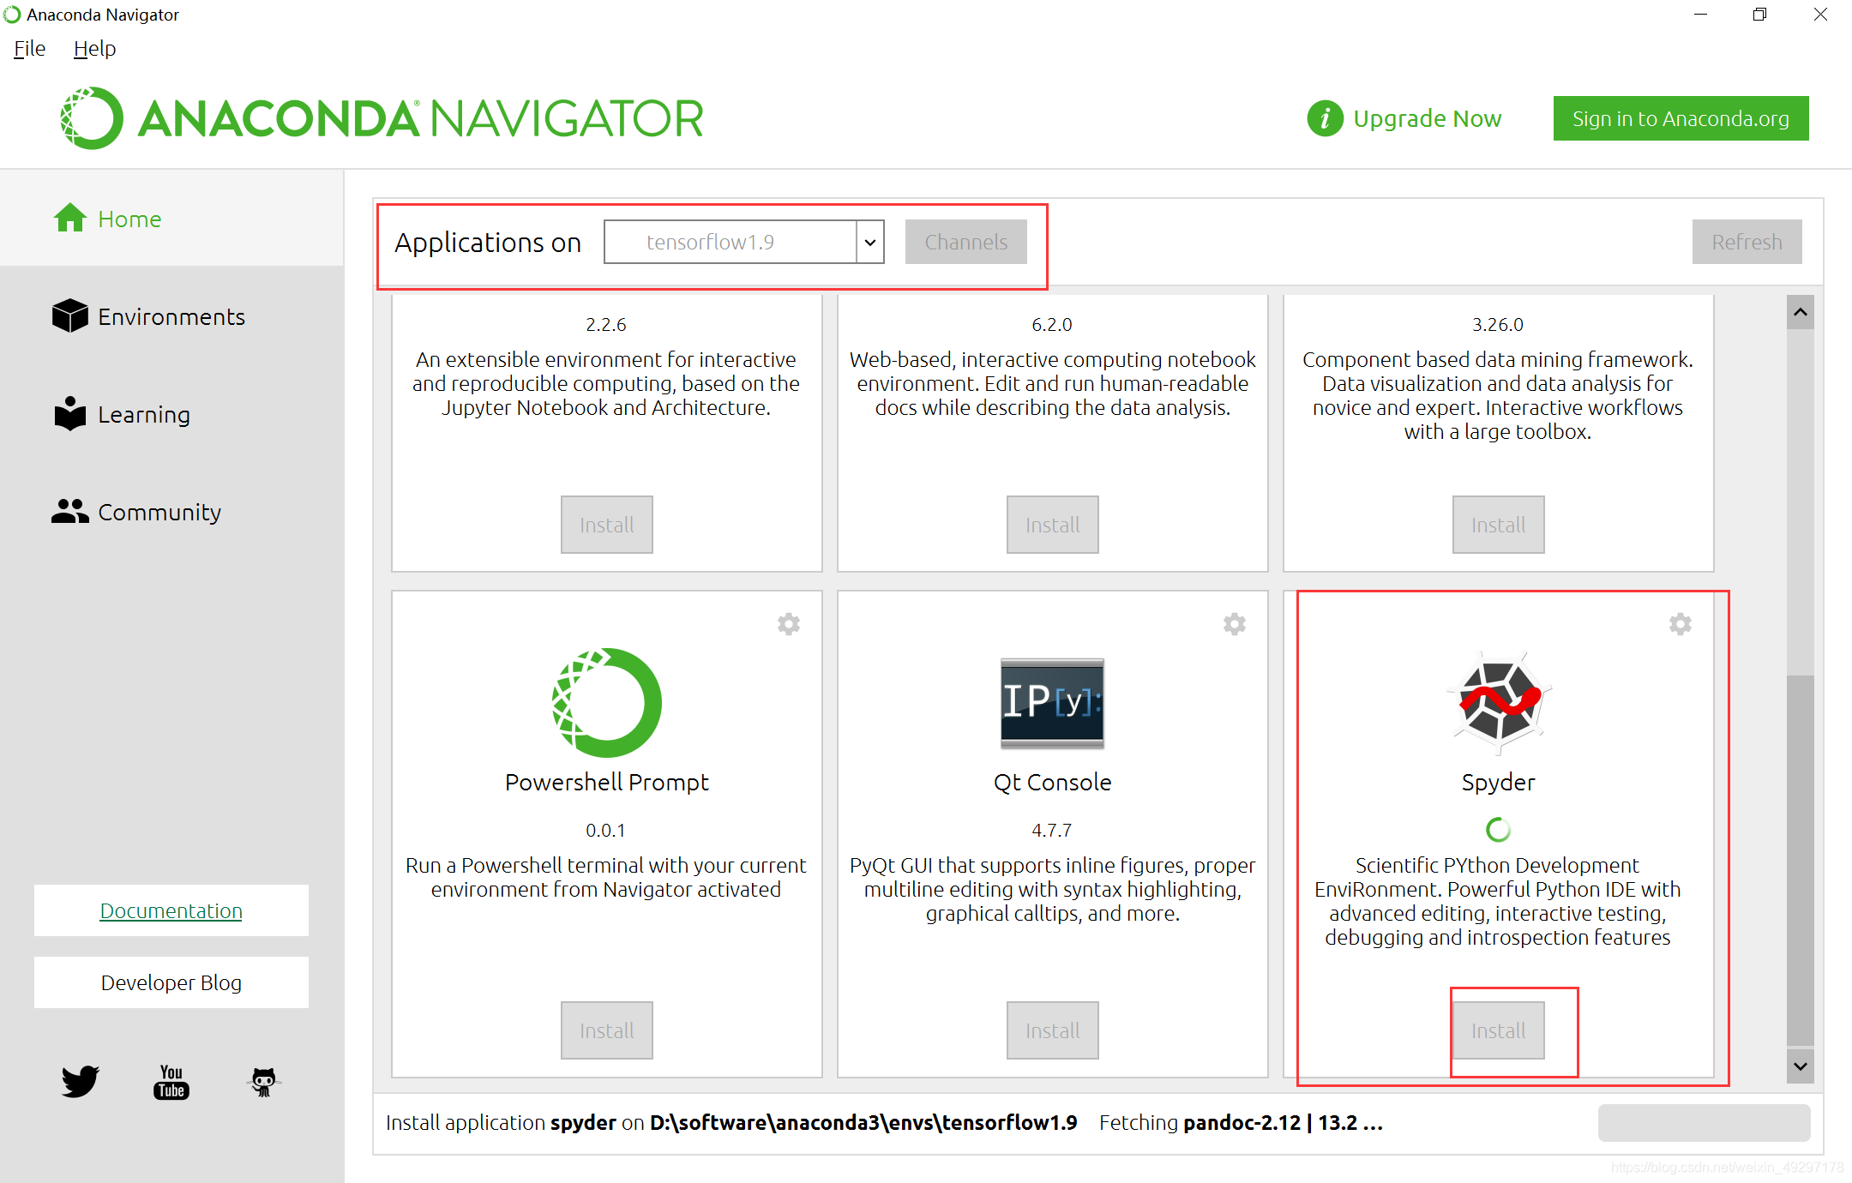The image size is (1852, 1183).
Task: Click the Spyder settings gear icon
Action: (x=1681, y=625)
